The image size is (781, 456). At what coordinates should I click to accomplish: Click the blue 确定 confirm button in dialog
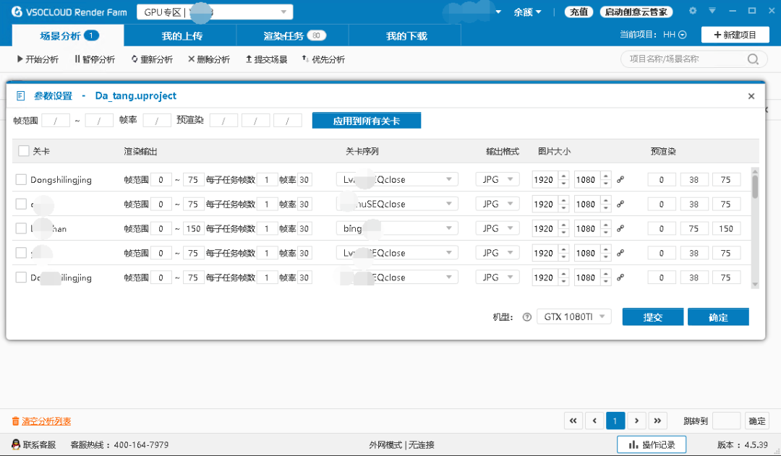(x=718, y=317)
